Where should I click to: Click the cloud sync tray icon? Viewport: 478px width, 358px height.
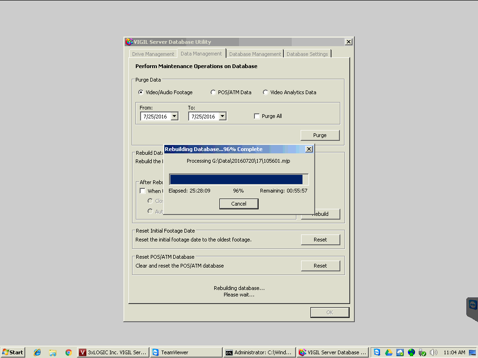[400, 352]
